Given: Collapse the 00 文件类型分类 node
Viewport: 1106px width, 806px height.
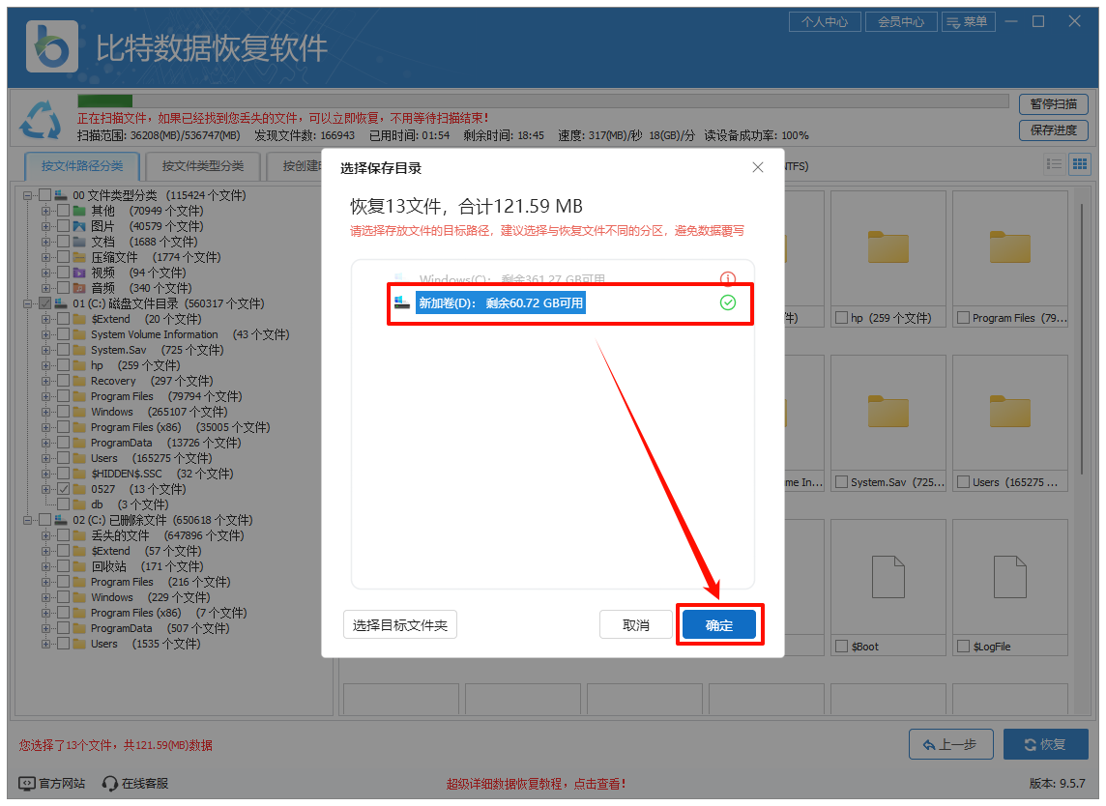Looking at the screenshot, I should coord(27,195).
